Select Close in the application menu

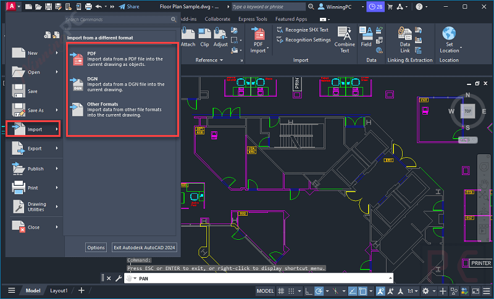click(x=35, y=227)
